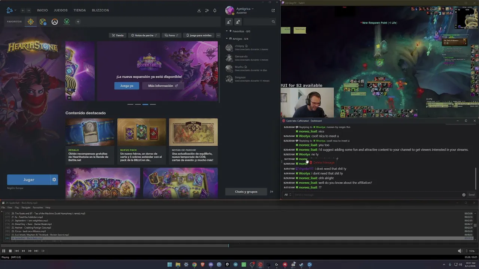
Task: Open Chrome from the Windows taskbar
Action: [x=194, y=265]
